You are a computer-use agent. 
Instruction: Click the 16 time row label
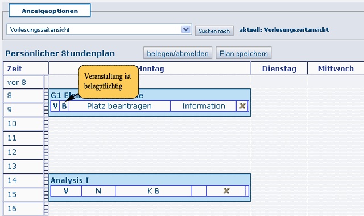(x=23, y=209)
